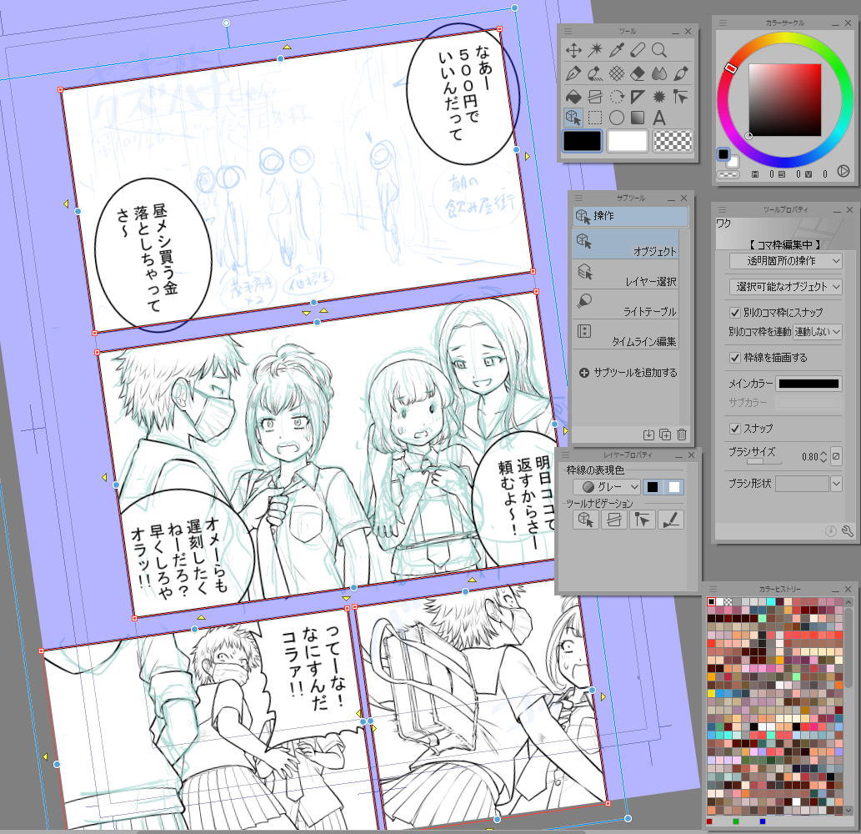Click サブツールを追加する
The image size is (861, 834).
(628, 373)
